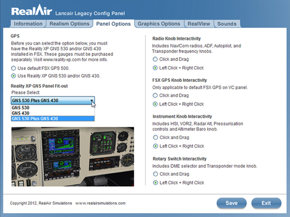This screenshot has height=217, width=290.
Task: Click the Rotary Switch Interactivity heading
Action: coord(180,159)
